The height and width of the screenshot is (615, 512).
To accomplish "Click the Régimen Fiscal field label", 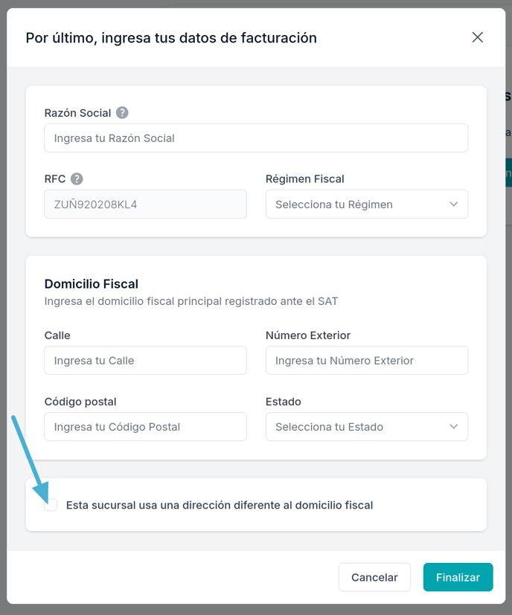I will (x=304, y=179).
